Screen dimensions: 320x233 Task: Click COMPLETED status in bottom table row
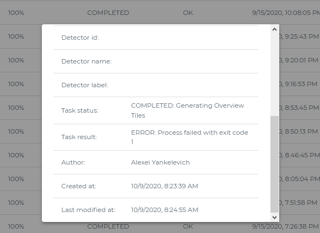[108, 226]
